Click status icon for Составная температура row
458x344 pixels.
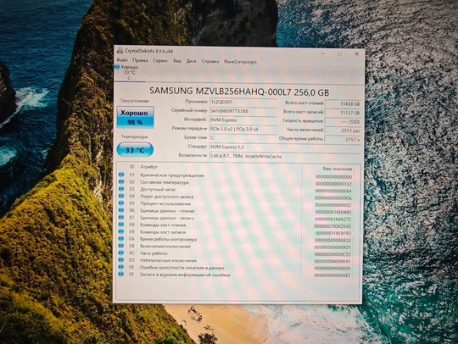[121, 182]
